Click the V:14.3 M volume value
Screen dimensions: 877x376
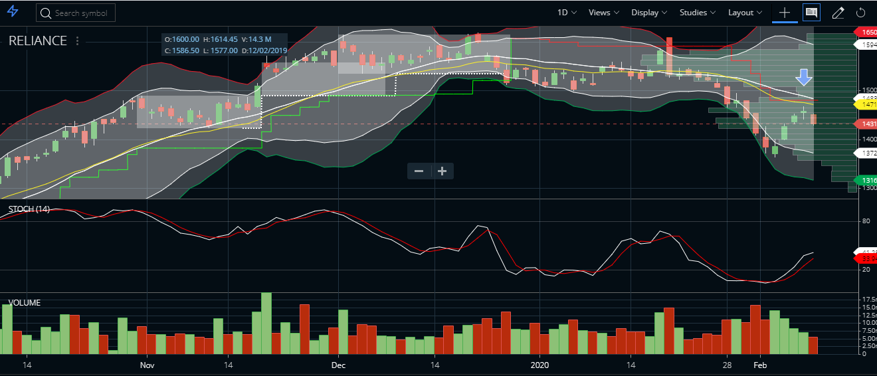click(256, 40)
